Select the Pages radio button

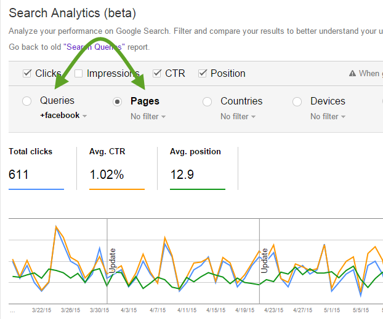(x=117, y=101)
